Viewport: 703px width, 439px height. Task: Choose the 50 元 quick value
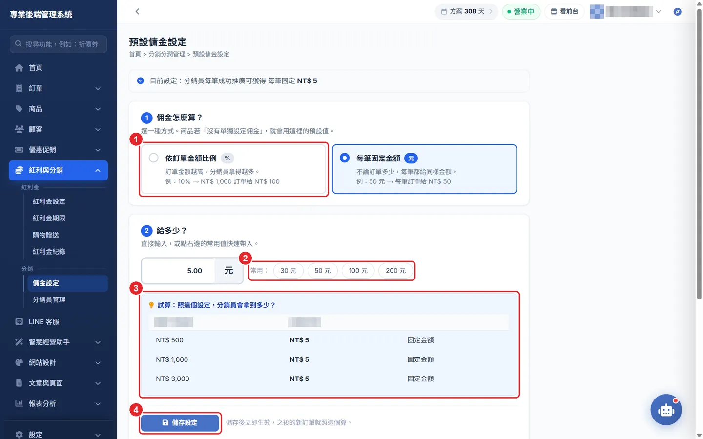coord(323,271)
